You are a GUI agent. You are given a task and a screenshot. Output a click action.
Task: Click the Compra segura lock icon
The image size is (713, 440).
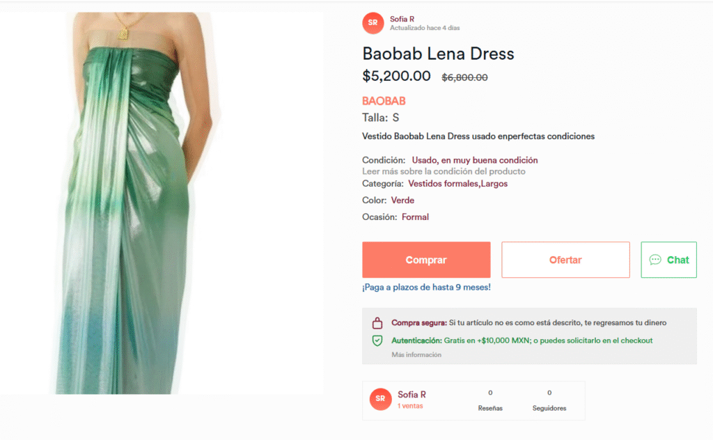tap(377, 323)
